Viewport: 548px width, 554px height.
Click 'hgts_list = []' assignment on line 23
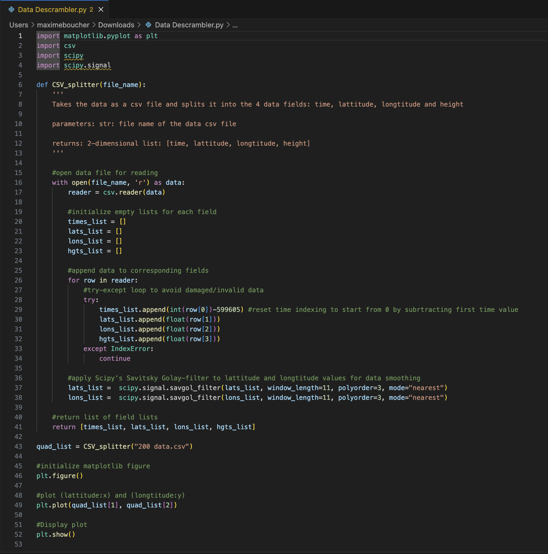[95, 251]
